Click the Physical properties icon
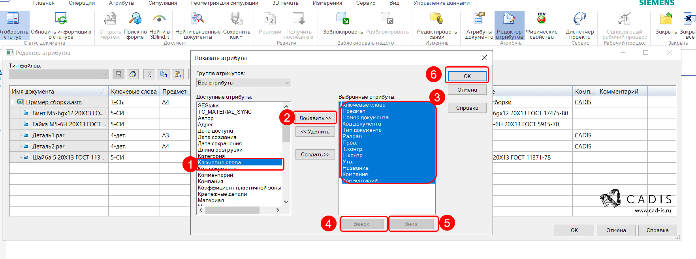Screen dimensions: 696x259 [x=542, y=18]
